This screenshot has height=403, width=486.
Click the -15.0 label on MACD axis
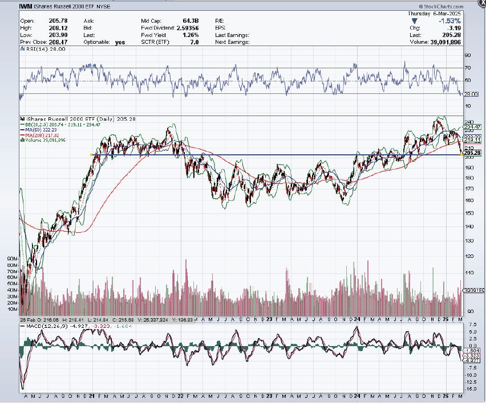pyautogui.click(x=471, y=389)
